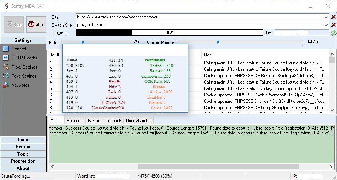Click the 'Tested: 1550' performance value
This screenshot has width=337, height=180.
tap(161, 66)
